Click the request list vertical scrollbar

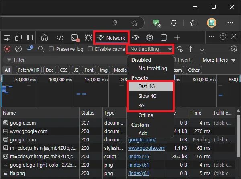[238, 136]
